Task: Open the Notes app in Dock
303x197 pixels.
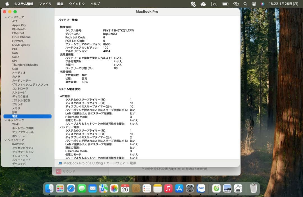Action: pyautogui.click(x=157, y=188)
